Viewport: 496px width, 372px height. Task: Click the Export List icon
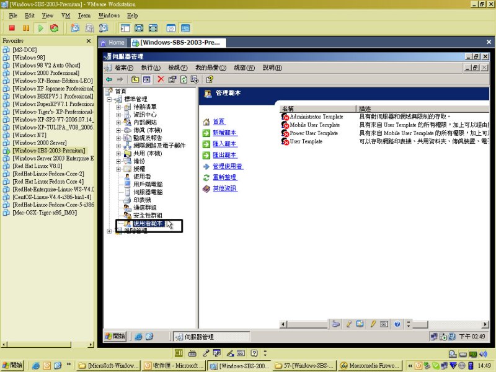195,79
